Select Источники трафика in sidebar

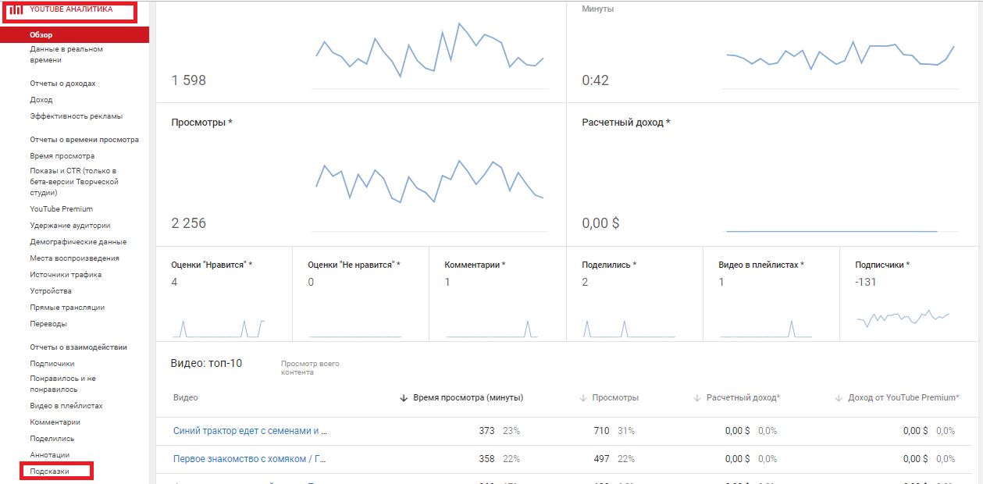(x=66, y=275)
